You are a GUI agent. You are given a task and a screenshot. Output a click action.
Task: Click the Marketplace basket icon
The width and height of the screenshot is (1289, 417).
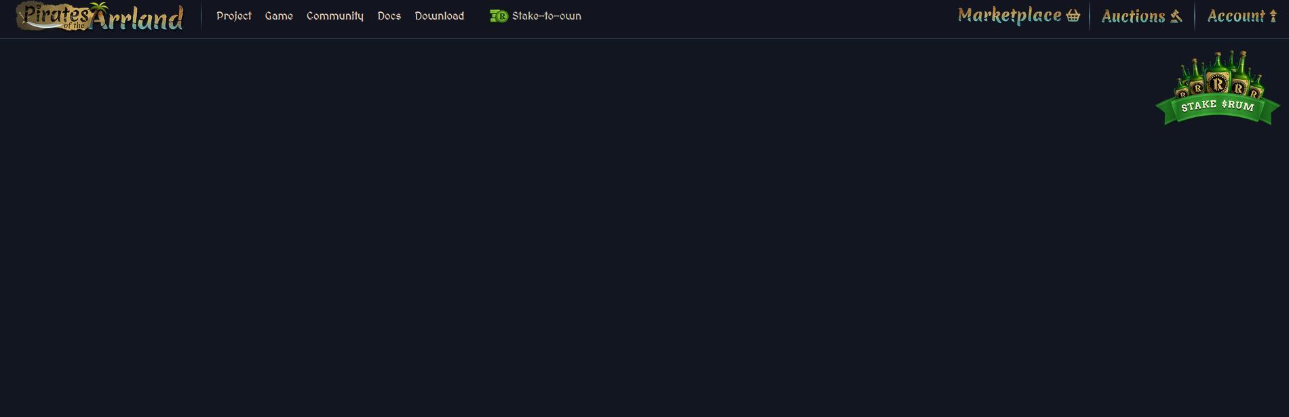[1073, 16]
